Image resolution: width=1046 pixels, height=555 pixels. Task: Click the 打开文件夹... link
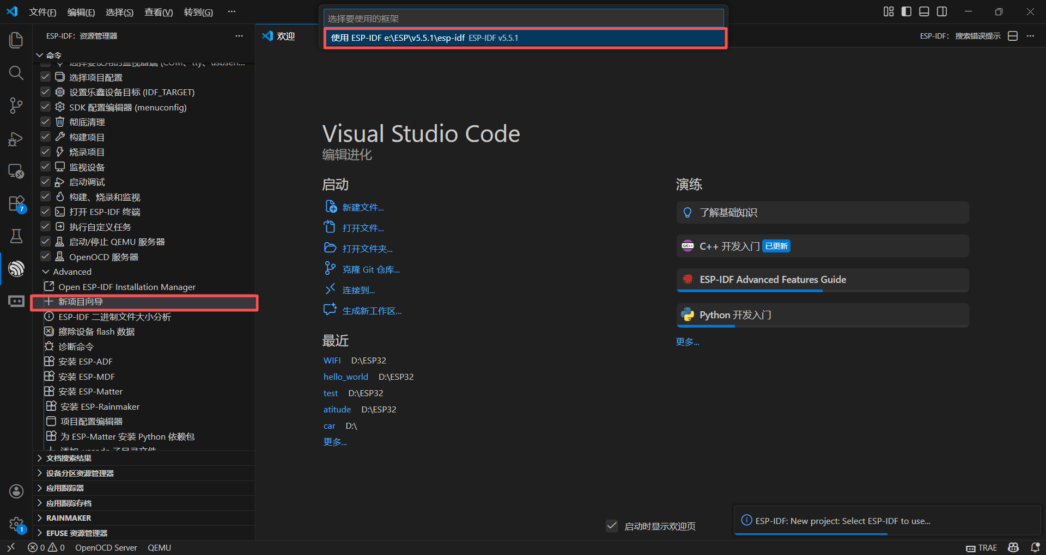point(367,249)
